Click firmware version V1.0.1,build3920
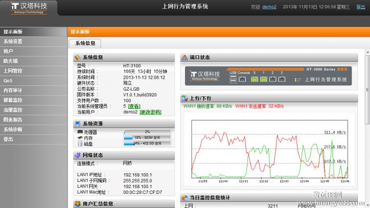This screenshot has height=208, width=370. pos(140,95)
